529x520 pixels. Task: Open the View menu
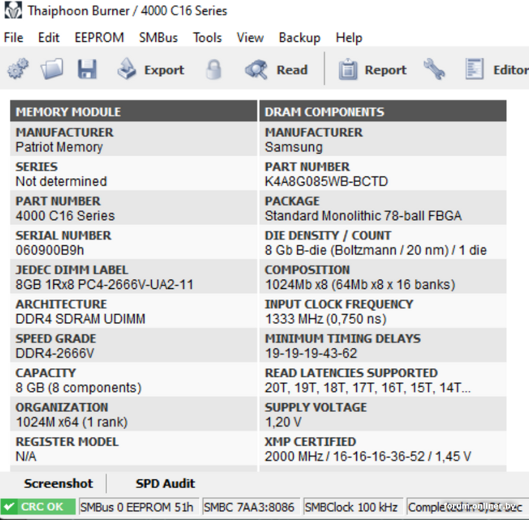point(250,38)
